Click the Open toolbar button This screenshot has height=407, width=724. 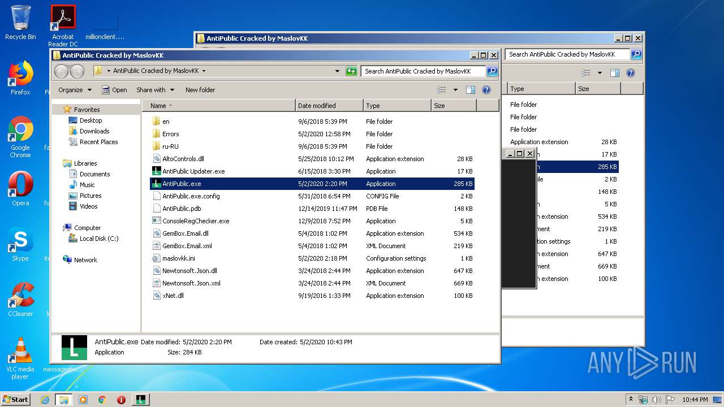point(114,90)
